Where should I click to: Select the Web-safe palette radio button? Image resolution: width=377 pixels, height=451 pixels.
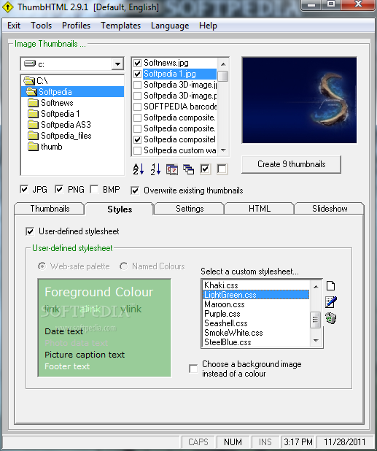point(42,266)
